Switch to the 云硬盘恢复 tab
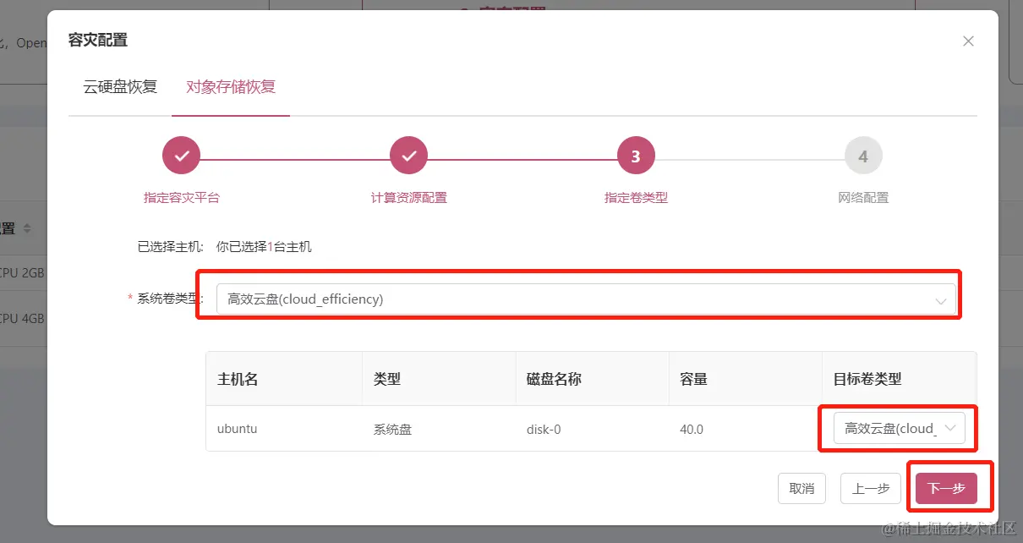 [x=120, y=86]
